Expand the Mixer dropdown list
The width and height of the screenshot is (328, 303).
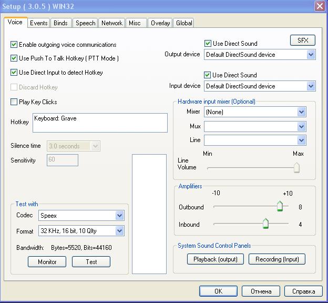[x=301, y=112]
